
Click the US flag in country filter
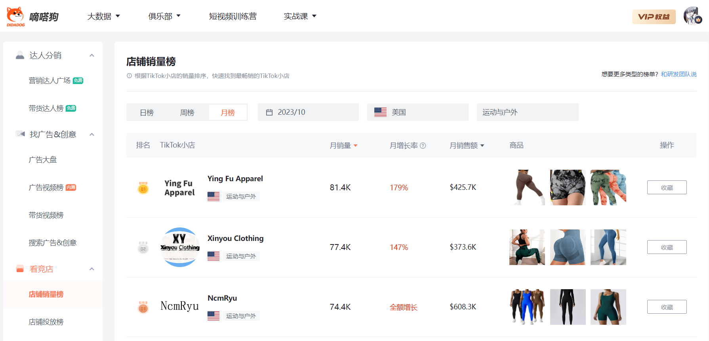[x=380, y=112]
